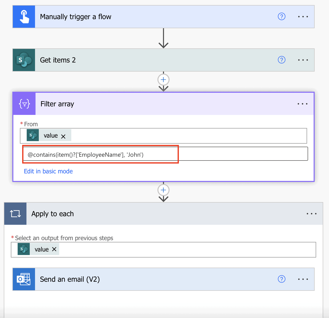This screenshot has width=329, height=318.
Task: Open help for Send an email (V2)
Action: (x=281, y=279)
